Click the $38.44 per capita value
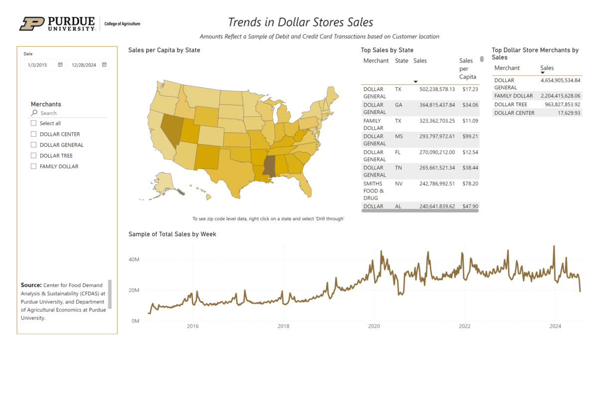The image size is (598, 399). pyautogui.click(x=470, y=168)
